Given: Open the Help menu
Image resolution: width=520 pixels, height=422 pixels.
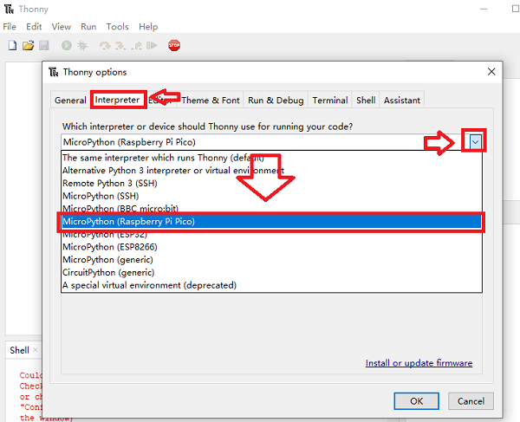Looking at the screenshot, I should pyautogui.click(x=148, y=27).
